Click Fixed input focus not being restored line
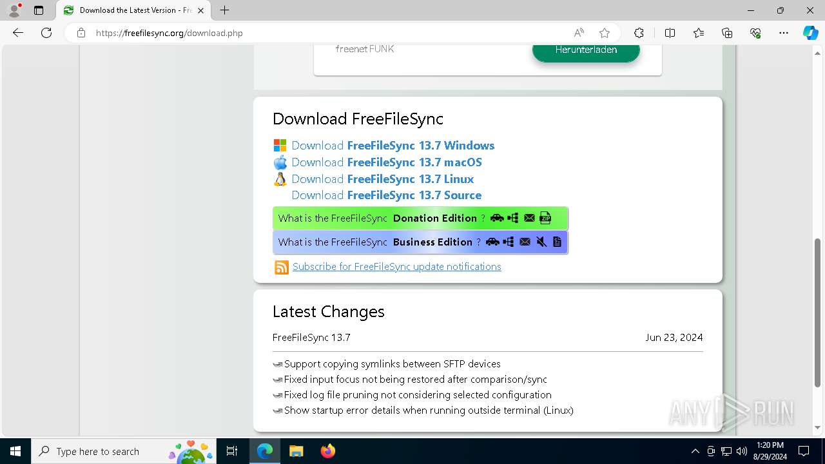The height and width of the screenshot is (464, 825). [x=415, y=380]
